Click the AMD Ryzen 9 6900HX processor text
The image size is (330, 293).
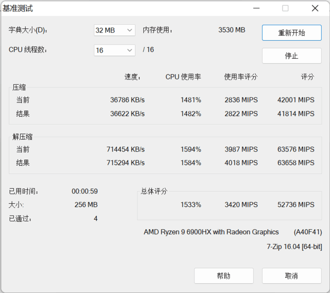pyautogui.click(x=211, y=232)
